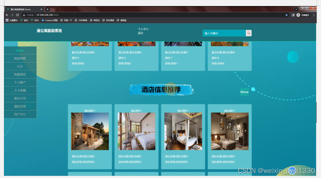
Task: Click the 景点名称8 scenic spot card
Action: pos(230,56)
